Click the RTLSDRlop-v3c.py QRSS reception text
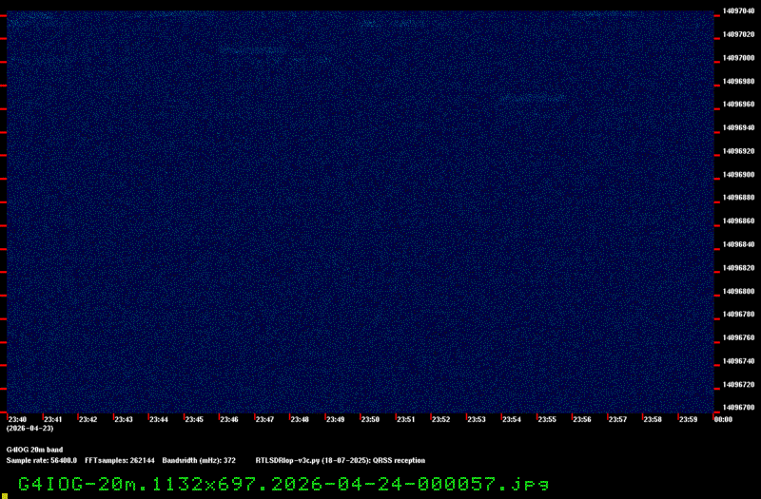761x499 pixels. coord(341,460)
